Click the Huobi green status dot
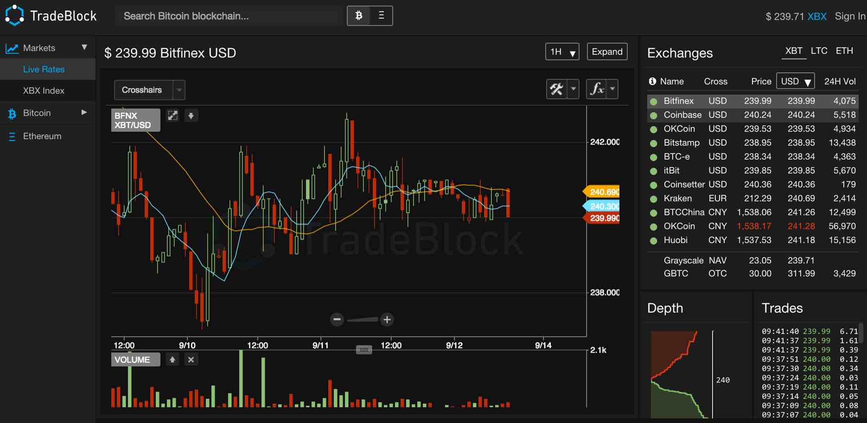The image size is (867, 423). [x=654, y=241]
